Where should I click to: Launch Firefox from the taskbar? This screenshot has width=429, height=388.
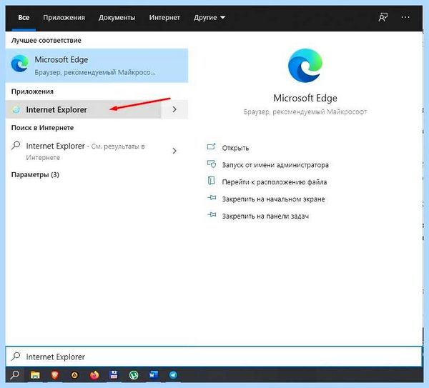pos(94,375)
